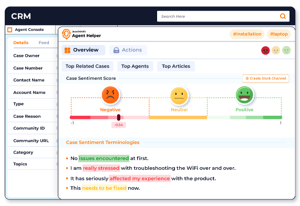Click the orange neutral segment of sentiment bar
Screen dimensions: 300x206
pos(178,117)
